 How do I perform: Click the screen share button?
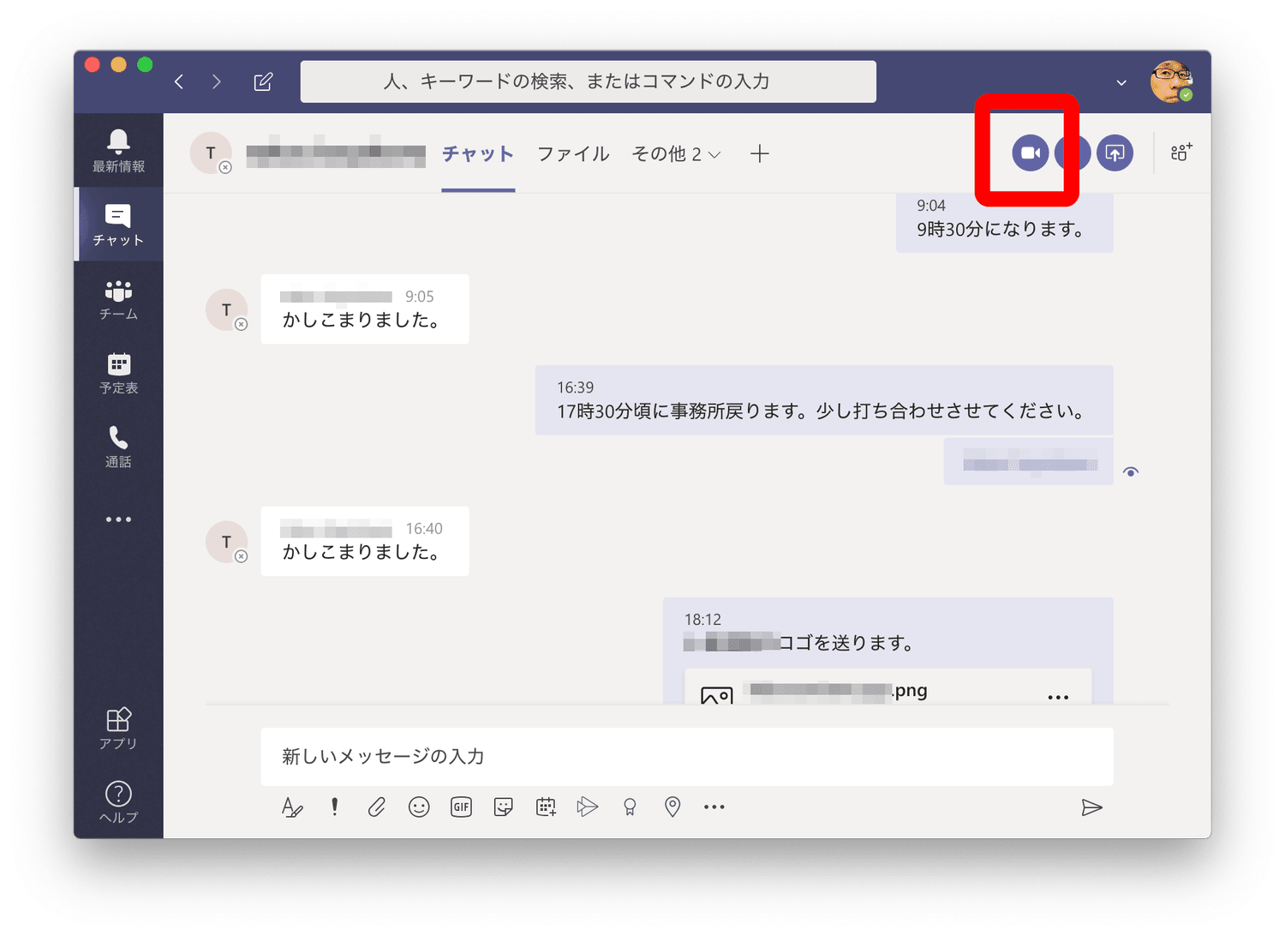[1115, 153]
